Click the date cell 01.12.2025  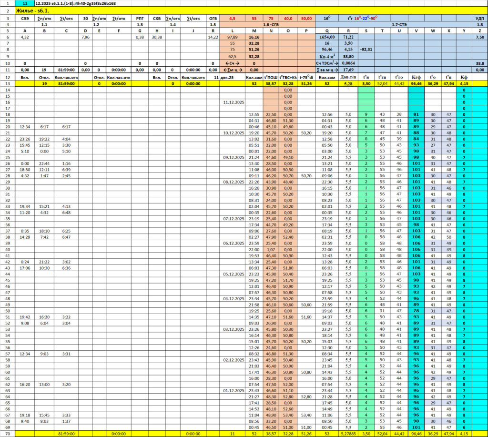tap(232, 391)
